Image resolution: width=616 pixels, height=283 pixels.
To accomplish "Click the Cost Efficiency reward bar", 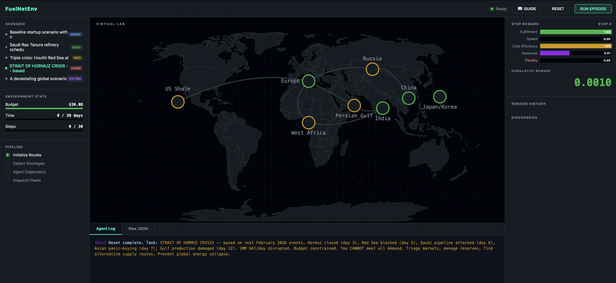I will (x=576, y=46).
